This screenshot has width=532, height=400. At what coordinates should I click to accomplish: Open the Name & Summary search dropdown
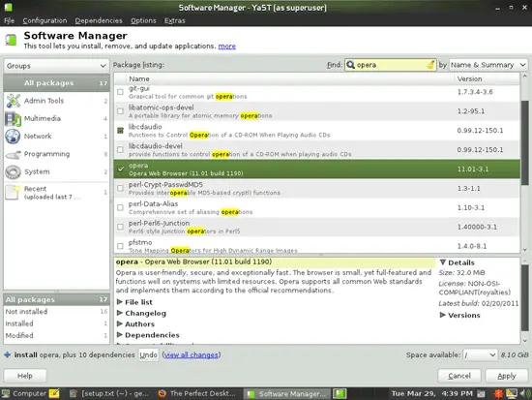coord(488,65)
